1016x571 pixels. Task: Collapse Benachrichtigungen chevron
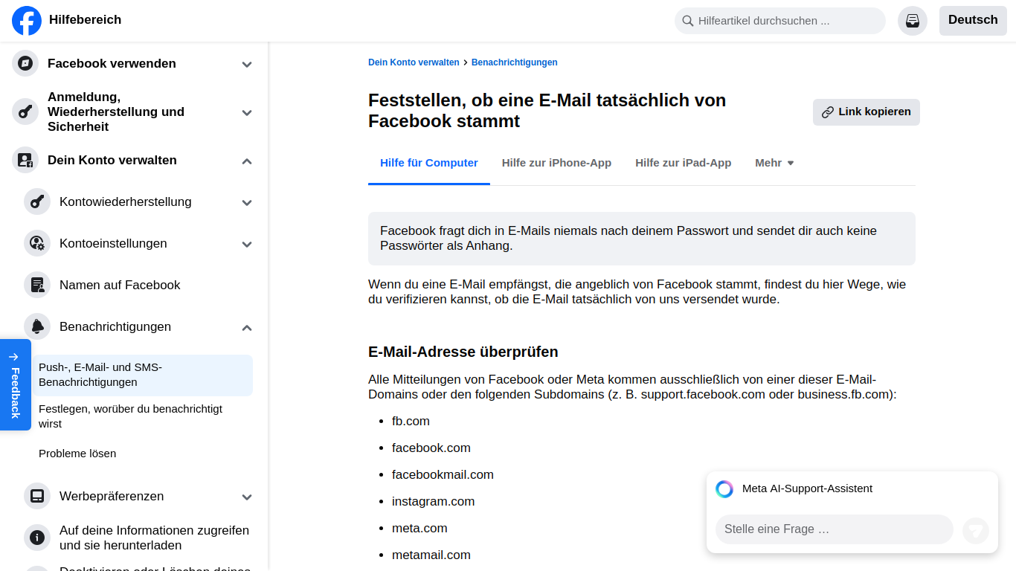(x=247, y=328)
